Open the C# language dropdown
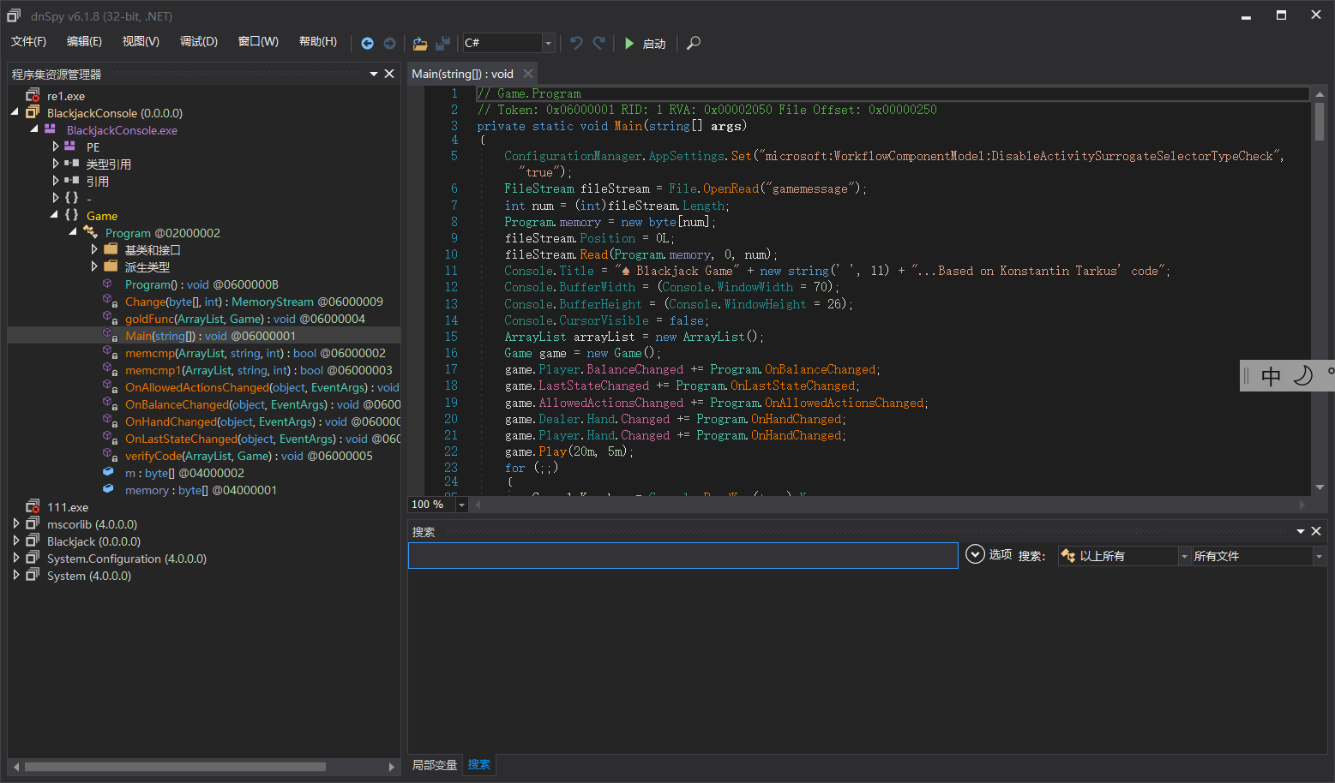1335x783 pixels. click(548, 43)
